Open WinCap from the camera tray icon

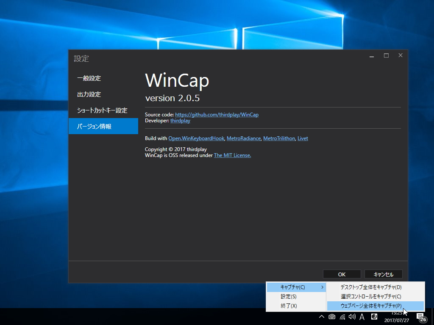click(332, 317)
